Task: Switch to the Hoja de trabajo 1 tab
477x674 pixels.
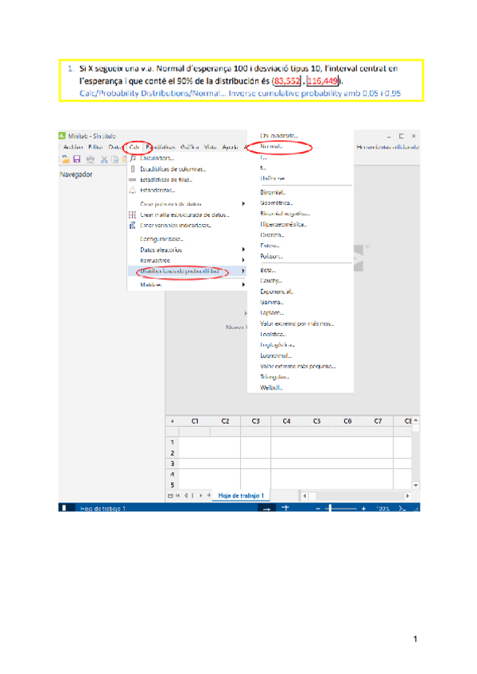Action: pyautogui.click(x=241, y=496)
